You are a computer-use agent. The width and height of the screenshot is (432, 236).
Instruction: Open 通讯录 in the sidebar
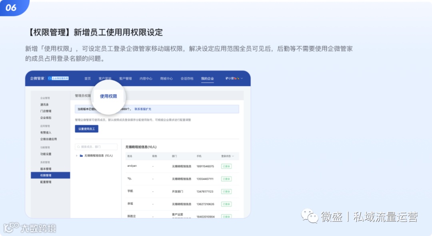click(x=45, y=105)
